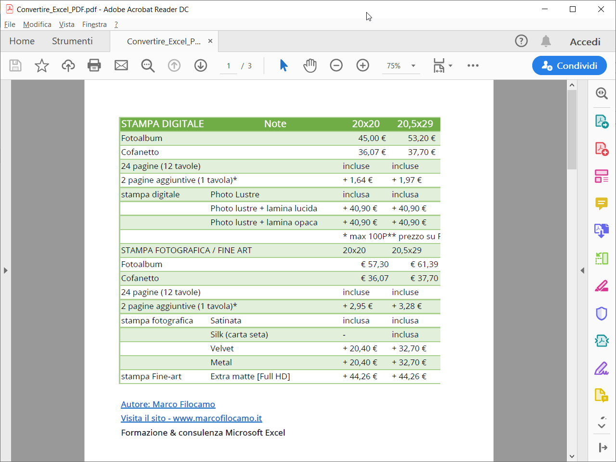Viewport: 616px width, 462px height.
Task: Click the vertical scrollbar thumb
Action: tap(572, 129)
